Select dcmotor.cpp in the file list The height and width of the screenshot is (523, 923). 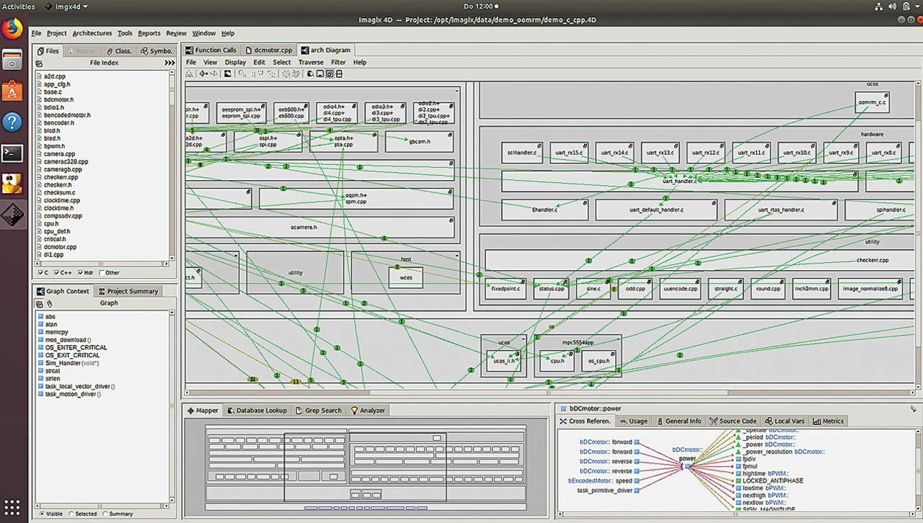(x=60, y=247)
